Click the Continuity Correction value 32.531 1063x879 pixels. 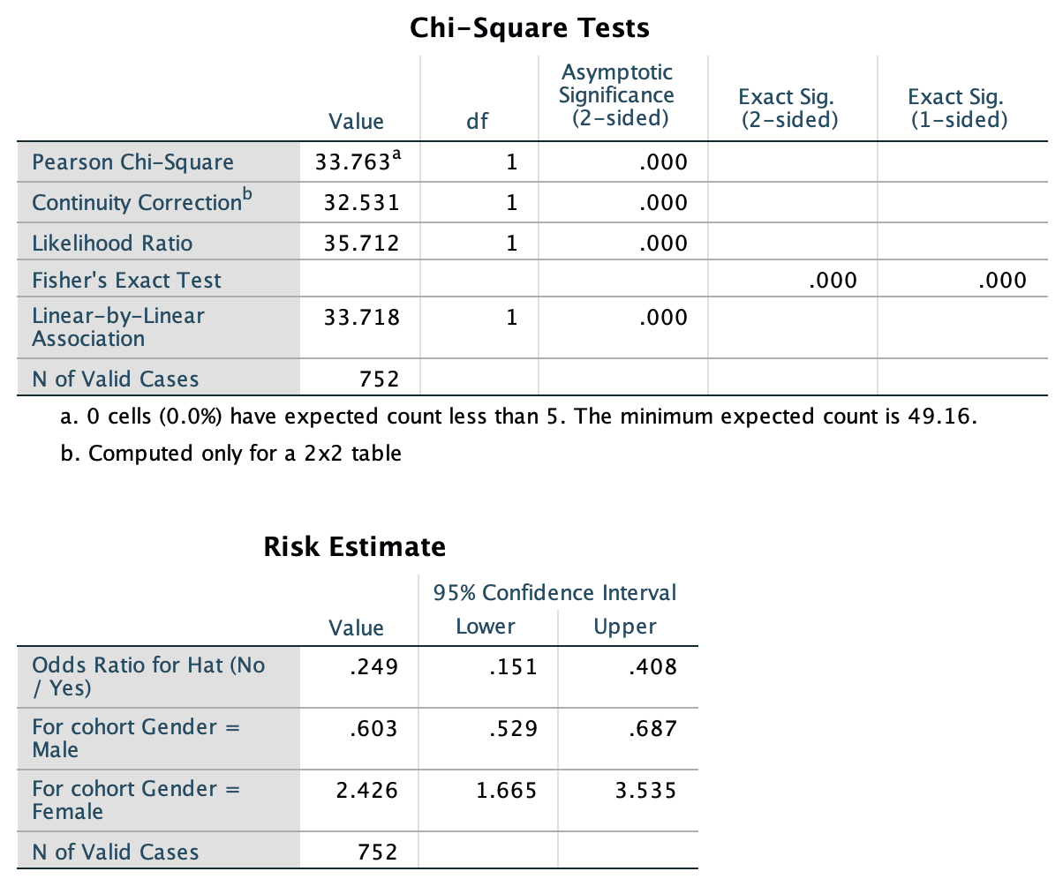click(362, 203)
